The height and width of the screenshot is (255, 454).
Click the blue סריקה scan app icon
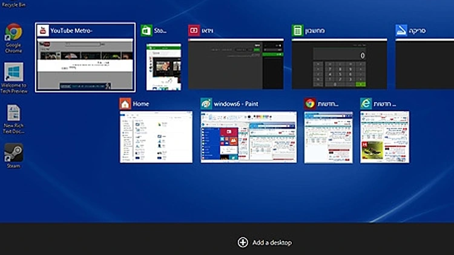(x=401, y=30)
